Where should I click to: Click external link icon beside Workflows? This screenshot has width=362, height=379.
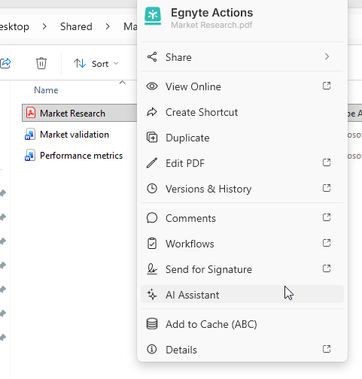[x=327, y=243]
